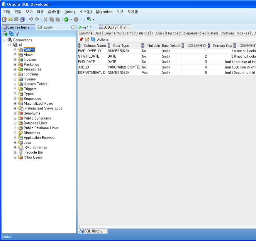The height and width of the screenshot is (241, 256).
Task: Click the green Back navigation icon
Action: (x=66, y=19)
